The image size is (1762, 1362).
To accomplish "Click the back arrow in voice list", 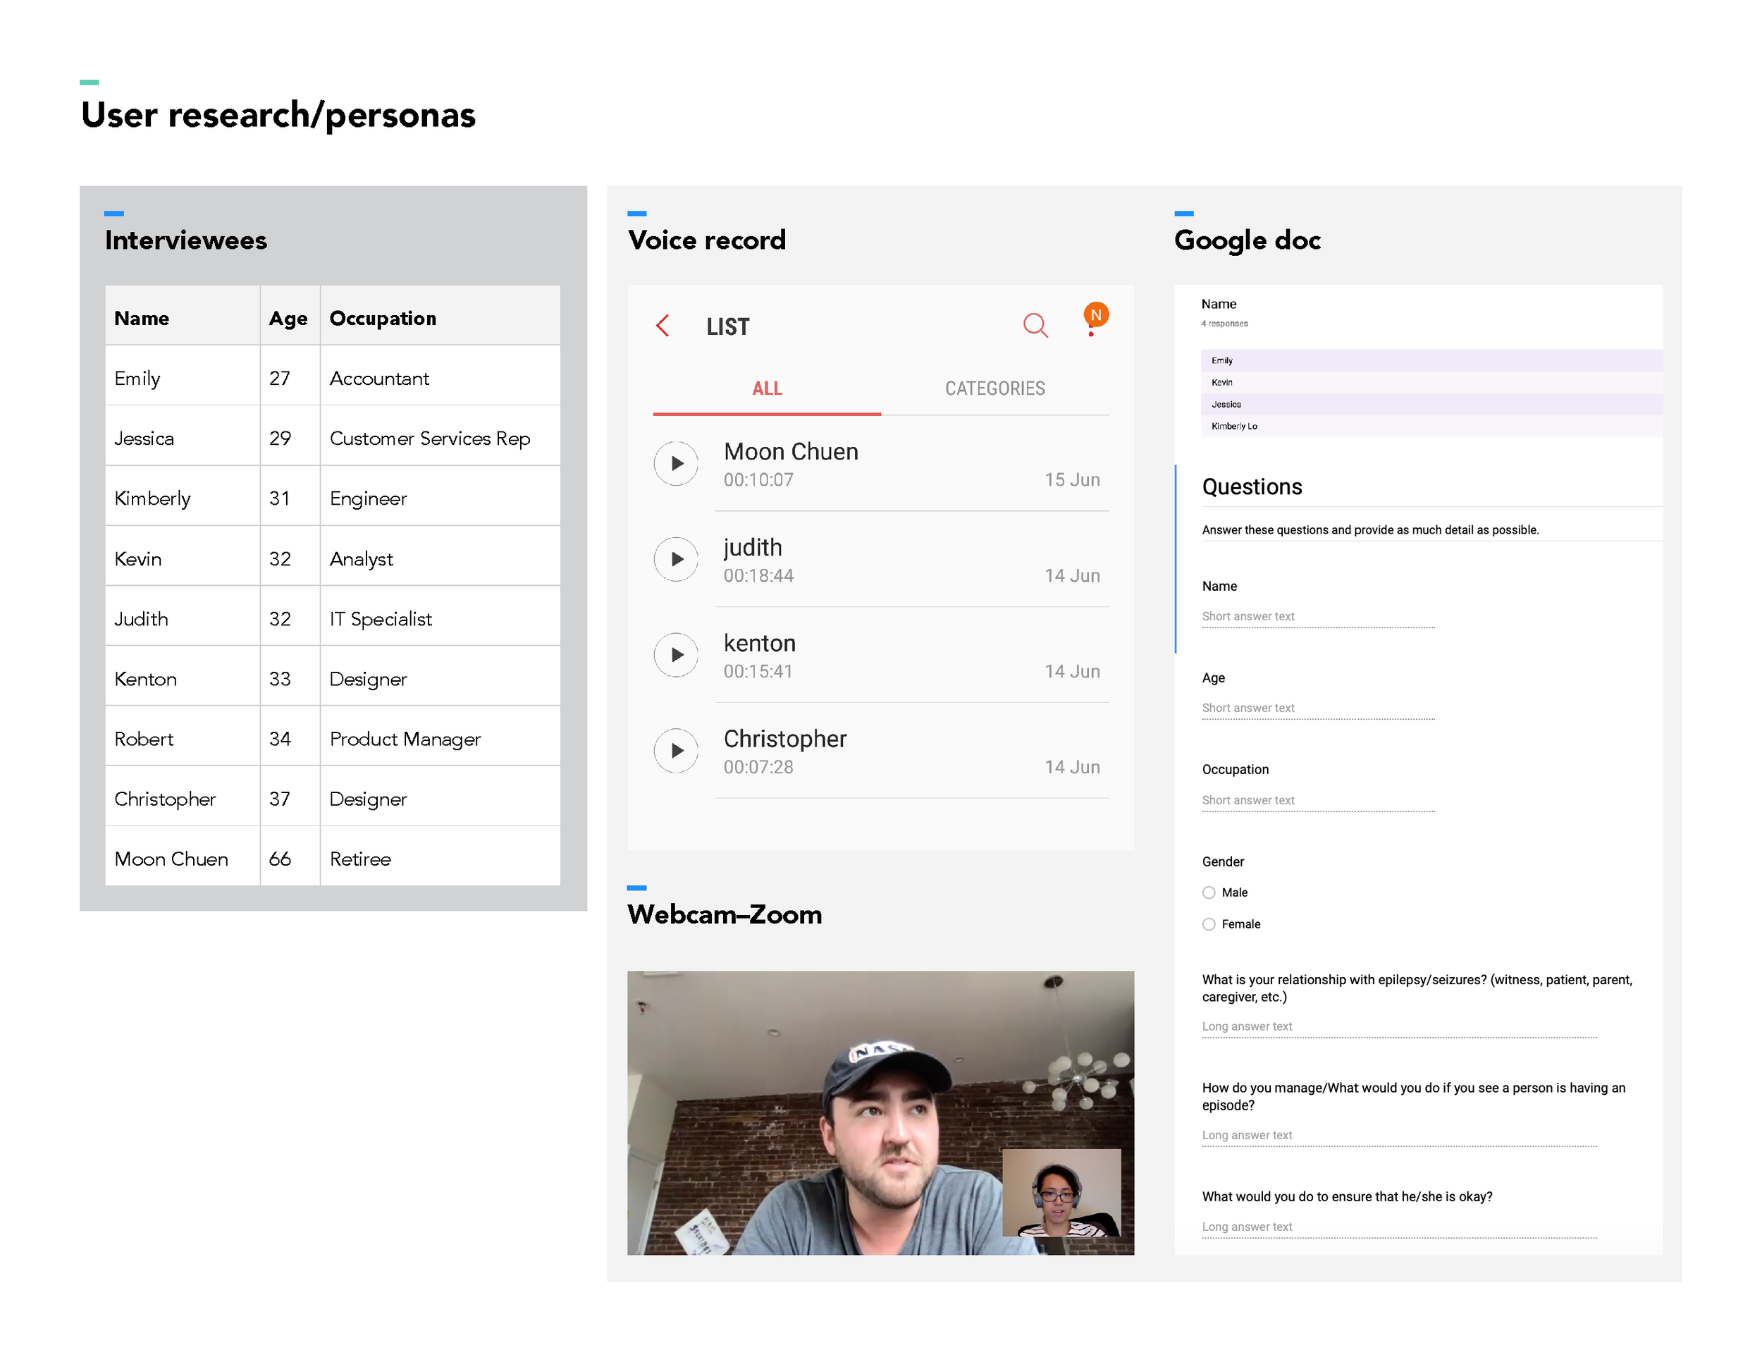I will (663, 326).
